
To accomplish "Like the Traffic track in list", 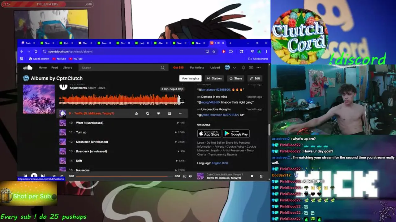I will tap(158, 113).
